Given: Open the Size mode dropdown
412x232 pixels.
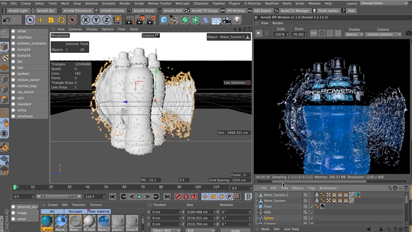Looking at the screenshot, I should (x=199, y=230).
